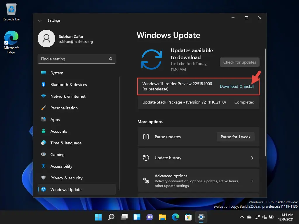Launch Microsoft Edge from the taskbar
Image resolution: width=299 pixels, height=224 pixels.
tap(175, 217)
